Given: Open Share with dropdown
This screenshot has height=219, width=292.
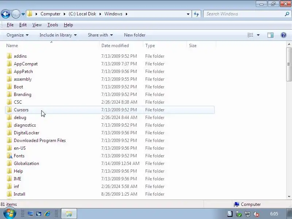Looking at the screenshot, I should pos(100,35).
